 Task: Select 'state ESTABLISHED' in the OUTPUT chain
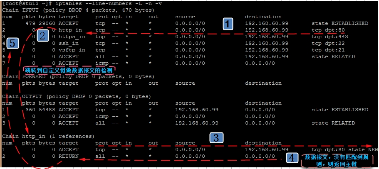(x=340, y=110)
